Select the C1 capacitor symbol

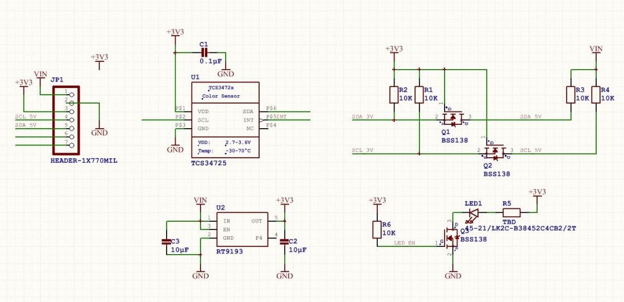click(x=204, y=52)
